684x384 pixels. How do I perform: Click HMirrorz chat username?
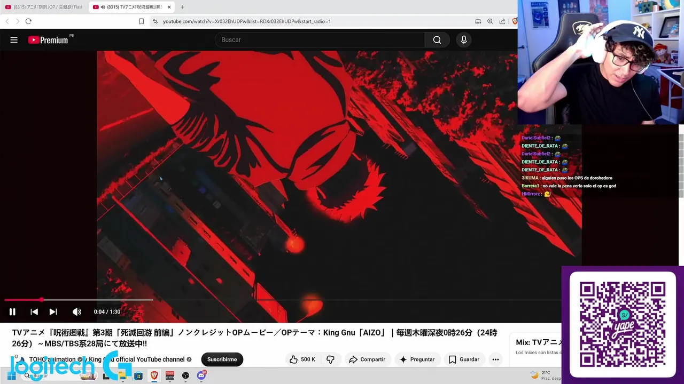tap(531, 194)
